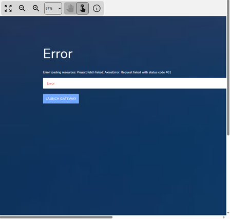The height and width of the screenshot is (219, 230).
Task: Zoom in with the plus magnifier
Action: 36,8
